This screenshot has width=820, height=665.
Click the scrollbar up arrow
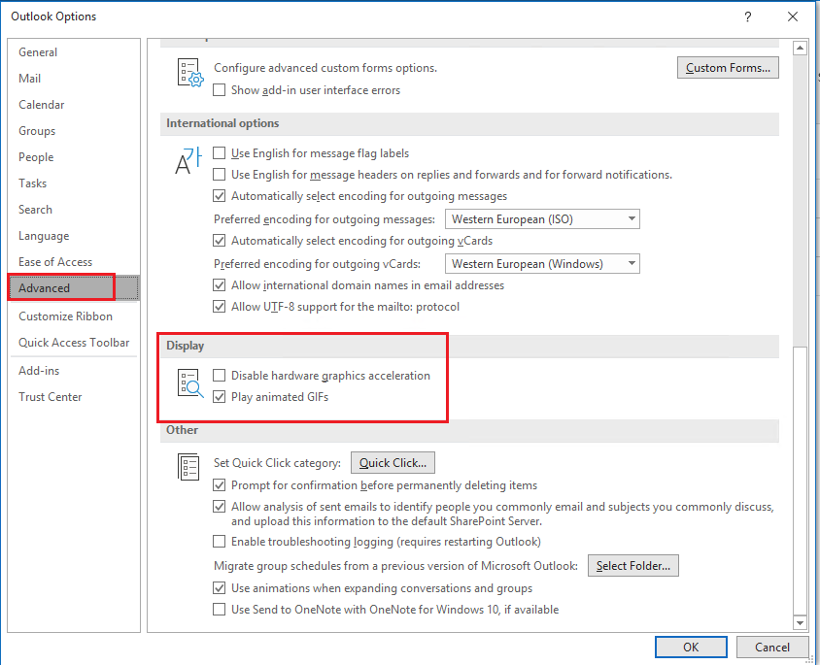pyautogui.click(x=800, y=49)
